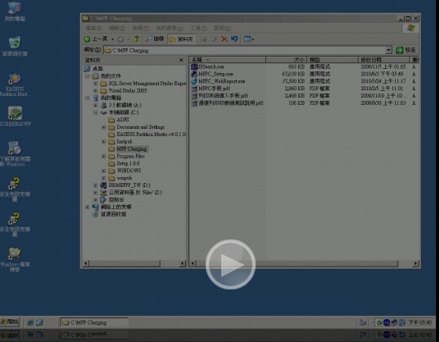This screenshot has width=440, height=342.
Task: Click the green Back arrow icon
Action: [88, 39]
